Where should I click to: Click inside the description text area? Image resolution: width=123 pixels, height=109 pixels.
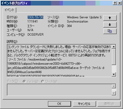[60, 61]
